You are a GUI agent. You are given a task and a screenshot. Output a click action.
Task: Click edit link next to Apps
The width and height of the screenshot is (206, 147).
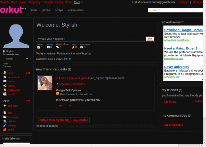tap(28, 101)
